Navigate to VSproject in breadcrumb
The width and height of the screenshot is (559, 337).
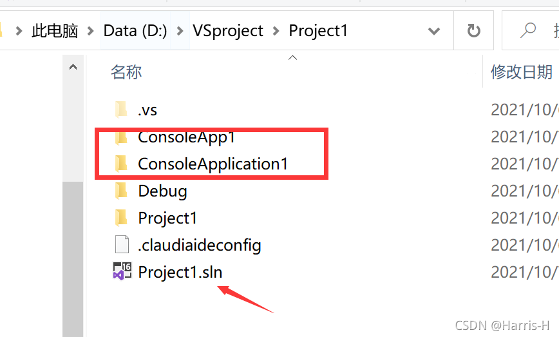point(228,31)
